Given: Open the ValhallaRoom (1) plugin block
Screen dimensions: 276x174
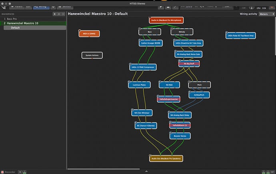Looking at the screenshot, I should tap(180, 125).
